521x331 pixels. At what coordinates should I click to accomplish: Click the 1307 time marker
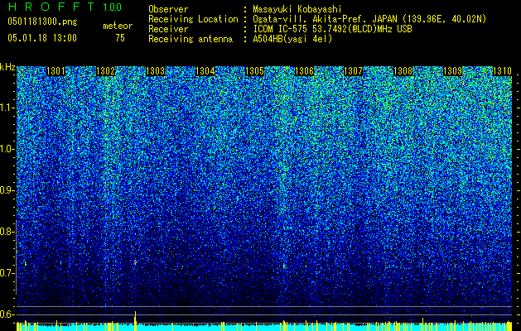[x=353, y=71]
